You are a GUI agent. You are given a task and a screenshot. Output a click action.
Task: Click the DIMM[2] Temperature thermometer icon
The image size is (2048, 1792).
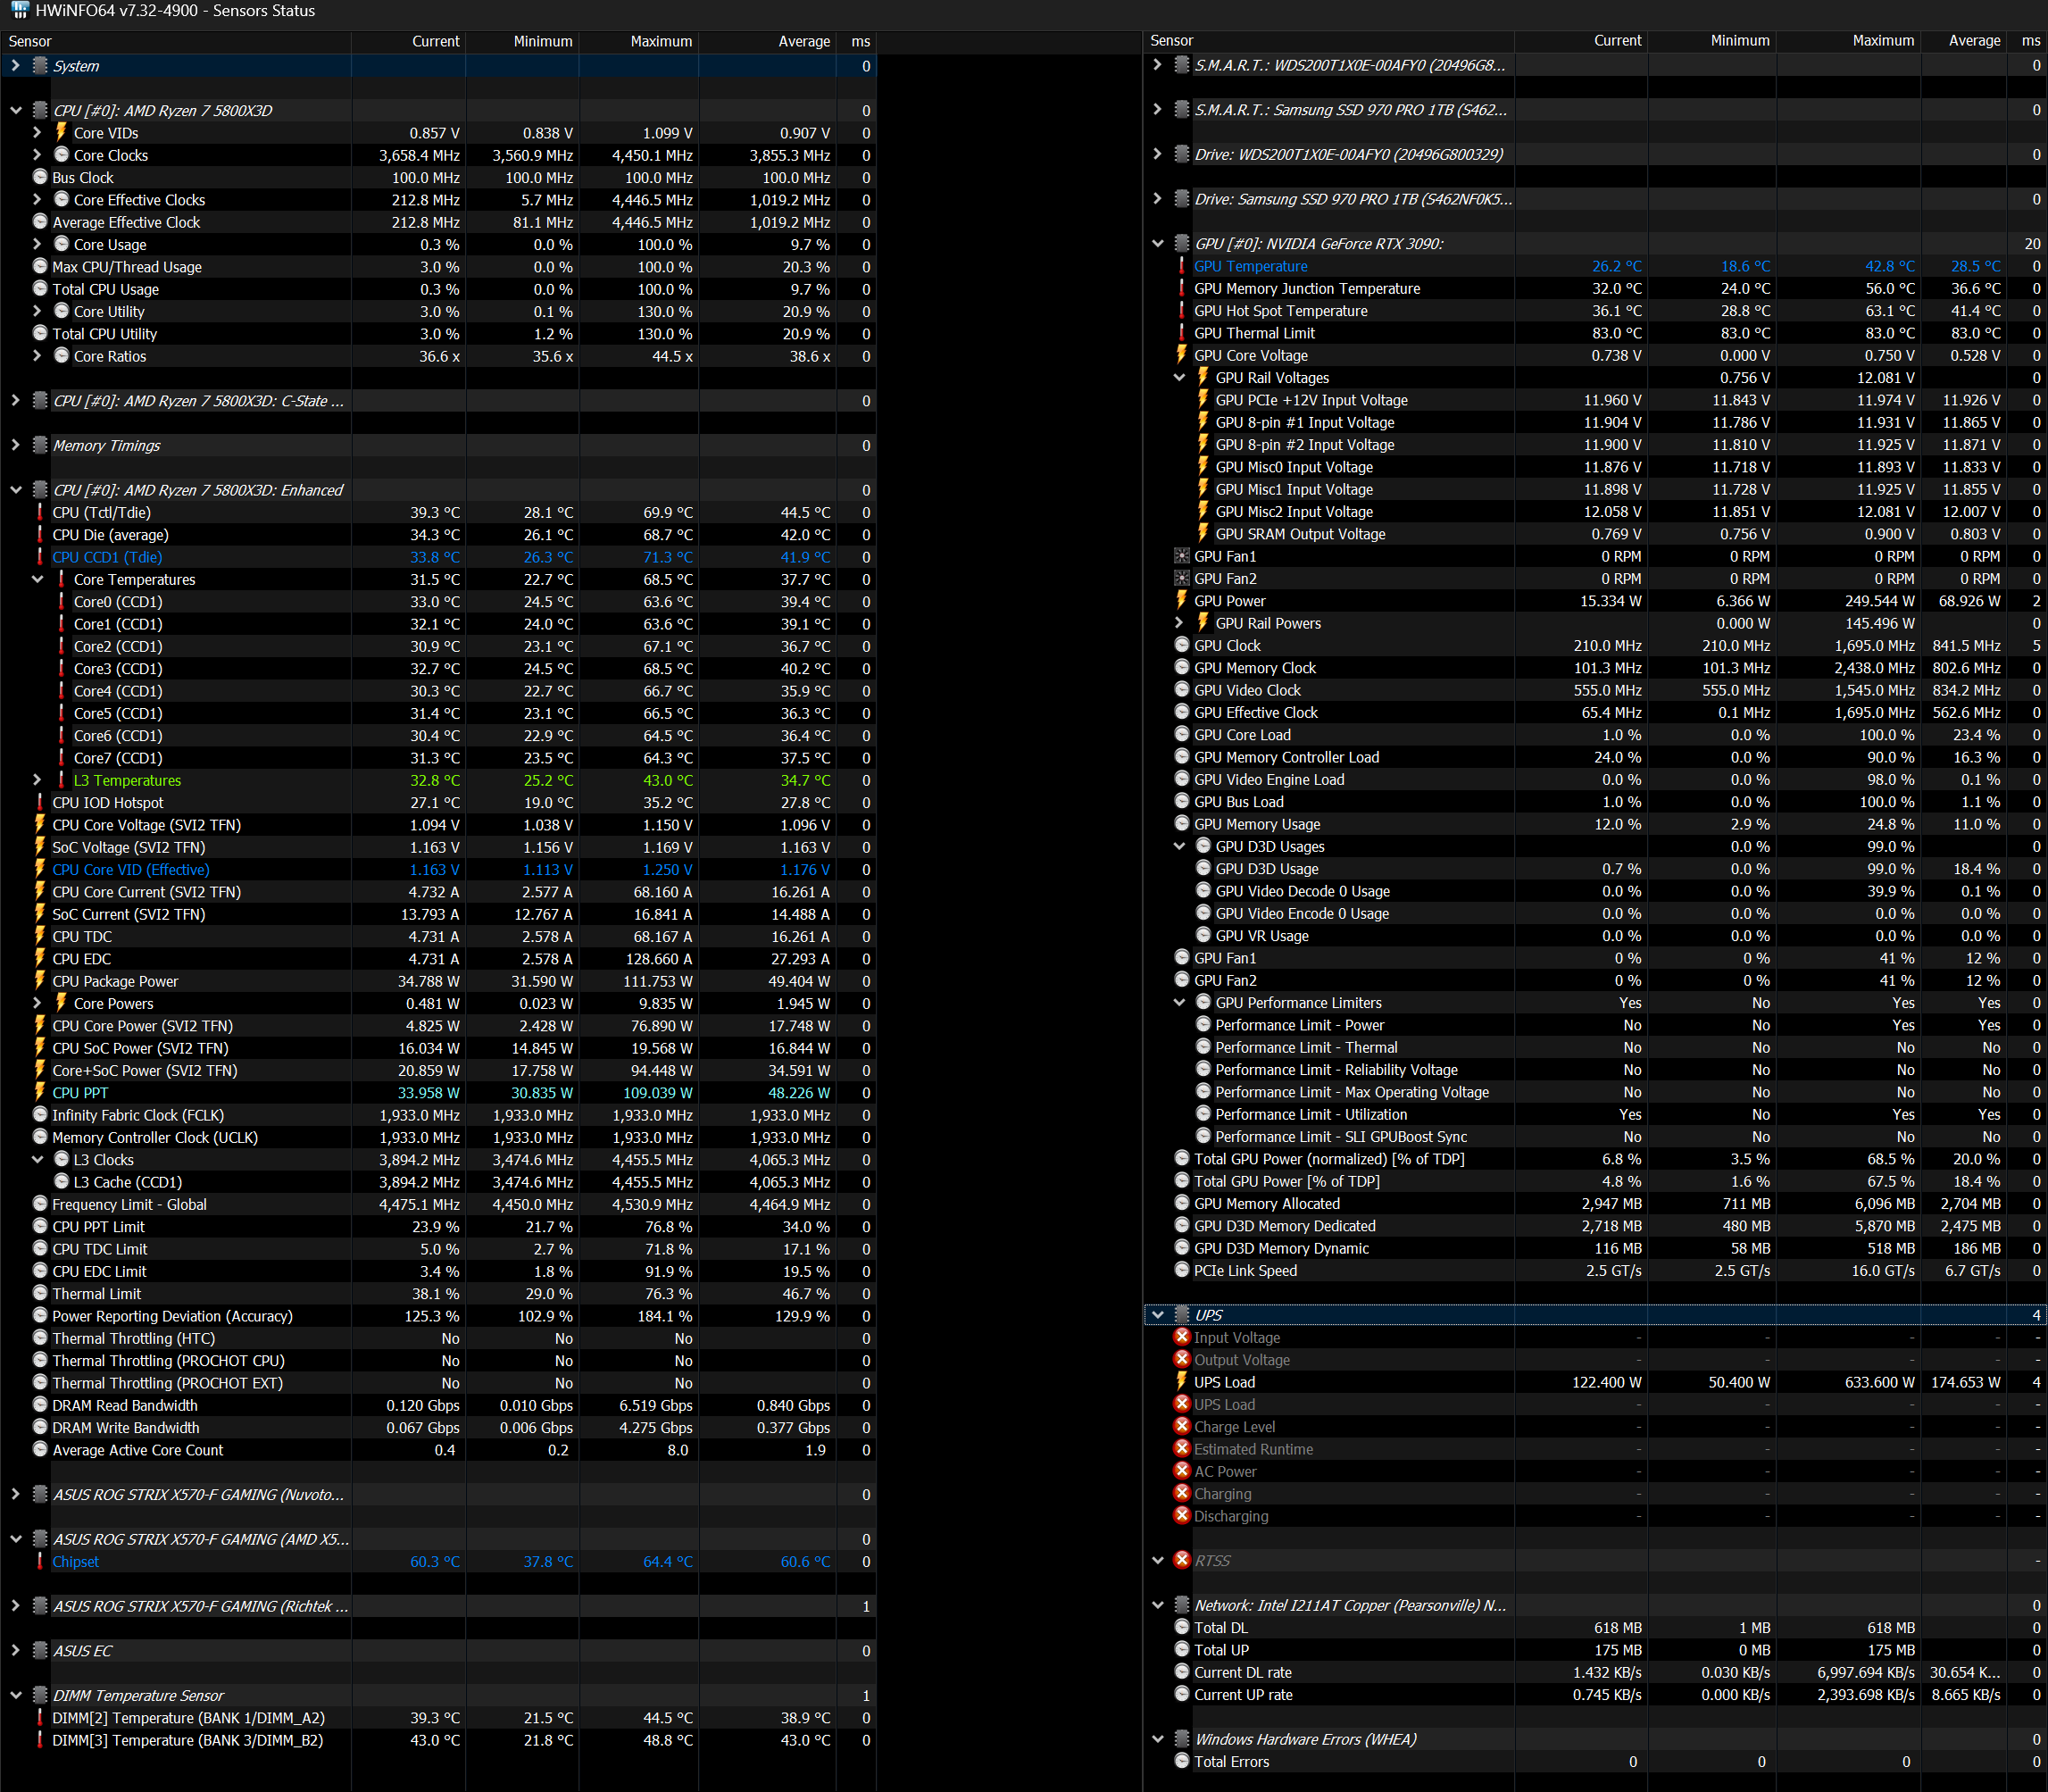pos(40,1717)
